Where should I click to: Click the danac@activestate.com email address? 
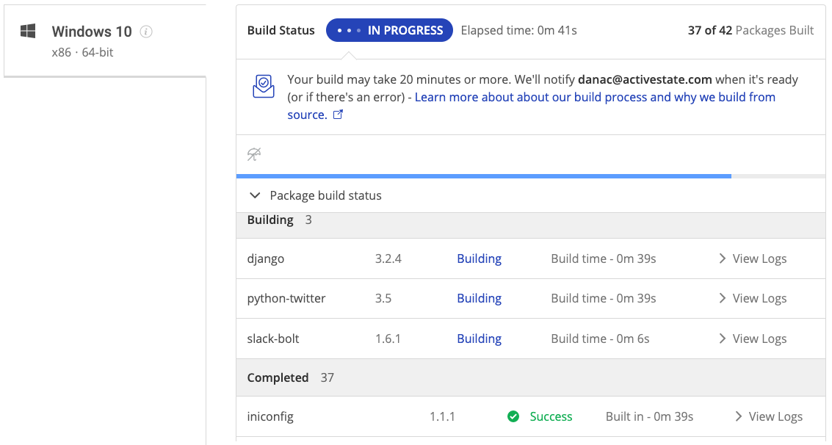[645, 79]
